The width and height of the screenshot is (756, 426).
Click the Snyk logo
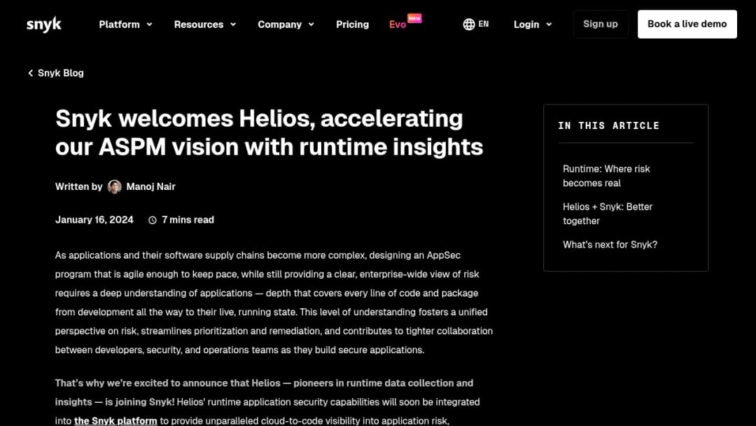[44, 24]
